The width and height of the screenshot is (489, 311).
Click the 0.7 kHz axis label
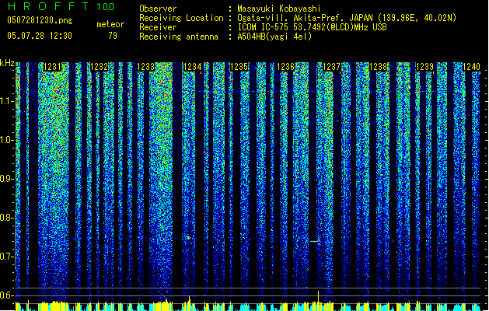click(6, 257)
